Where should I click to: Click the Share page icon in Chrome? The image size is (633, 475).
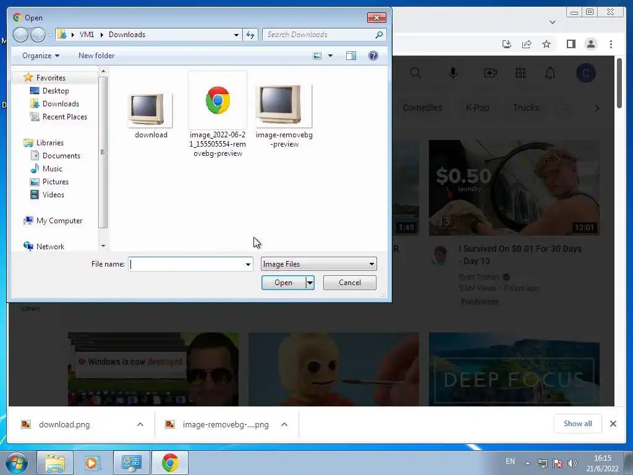click(527, 44)
